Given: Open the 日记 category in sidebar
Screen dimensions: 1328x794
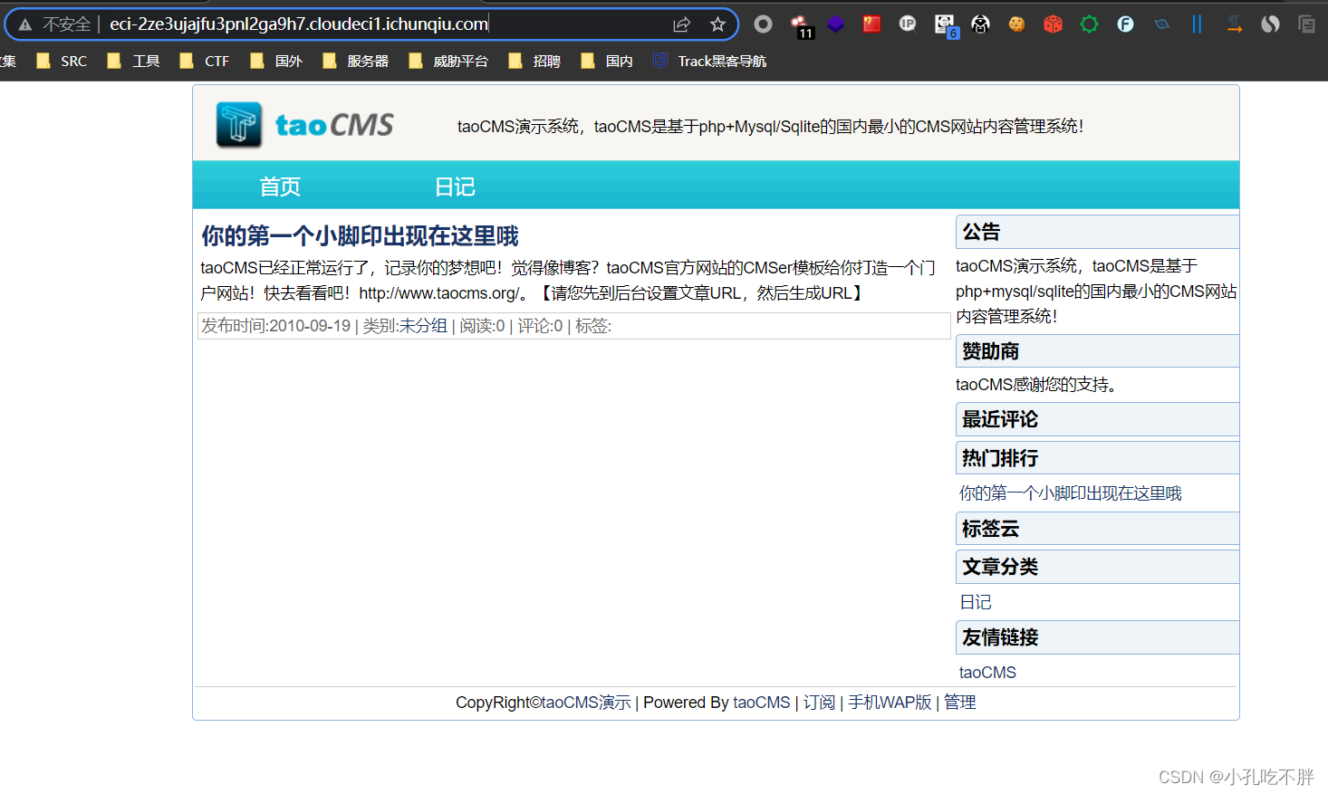Looking at the screenshot, I should click(x=976, y=602).
